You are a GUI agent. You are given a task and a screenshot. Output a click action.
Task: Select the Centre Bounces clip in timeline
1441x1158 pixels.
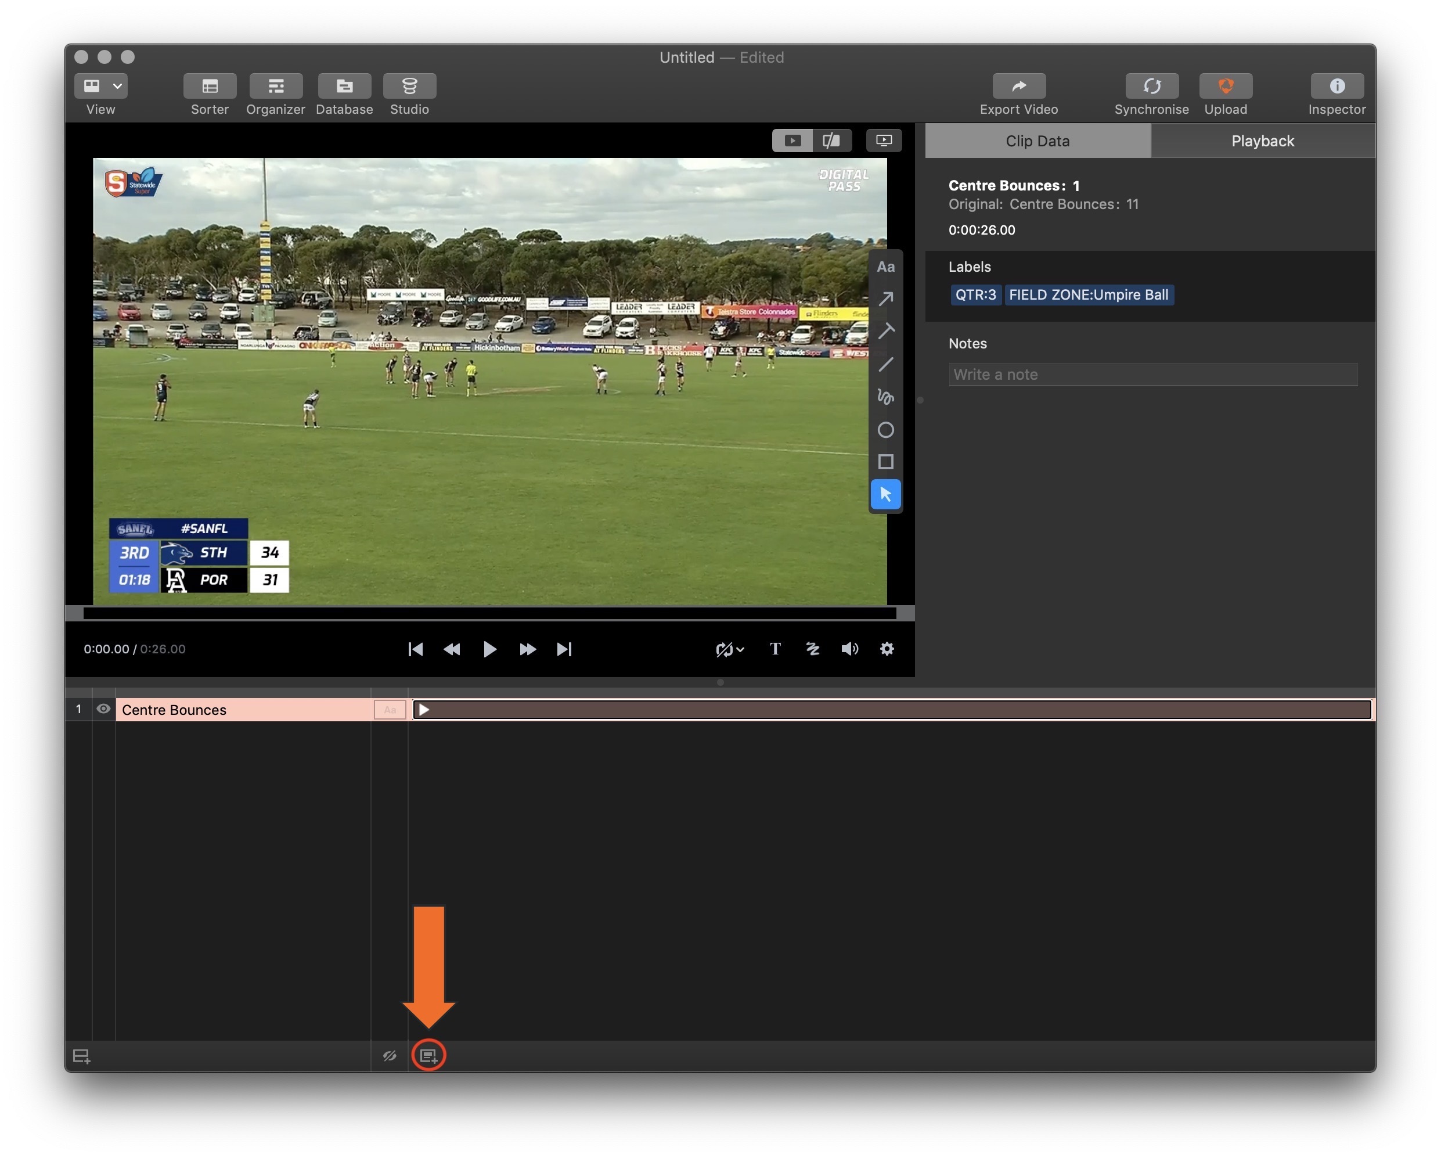(x=892, y=710)
